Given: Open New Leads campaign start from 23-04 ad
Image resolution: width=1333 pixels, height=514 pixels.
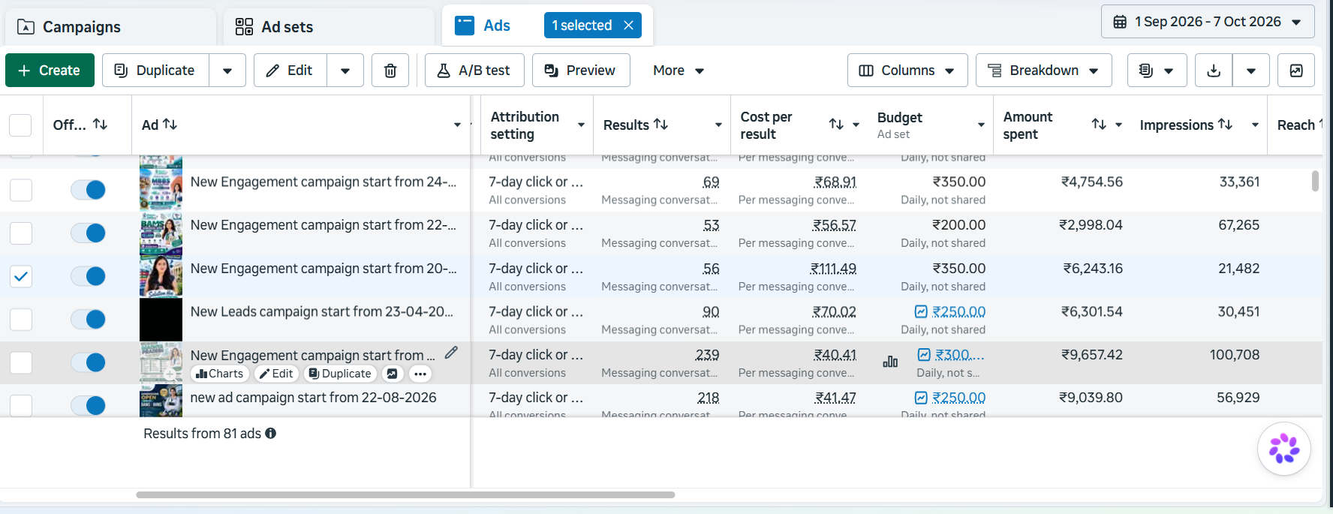Looking at the screenshot, I should pos(322,311).
